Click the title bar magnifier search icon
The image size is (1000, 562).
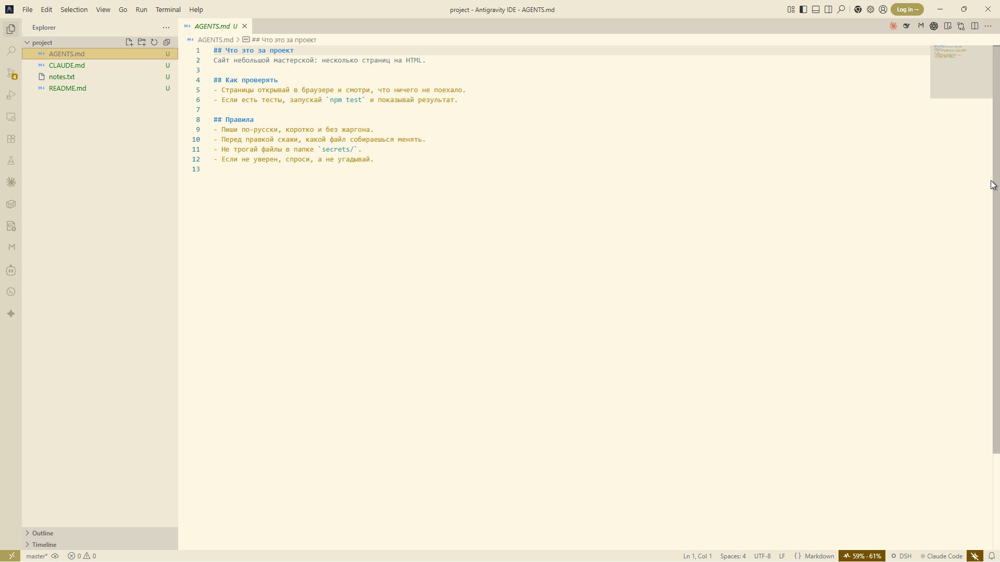841,9
